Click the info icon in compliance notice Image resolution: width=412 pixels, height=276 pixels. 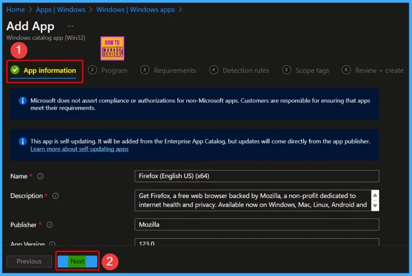(x=23, y=100)
